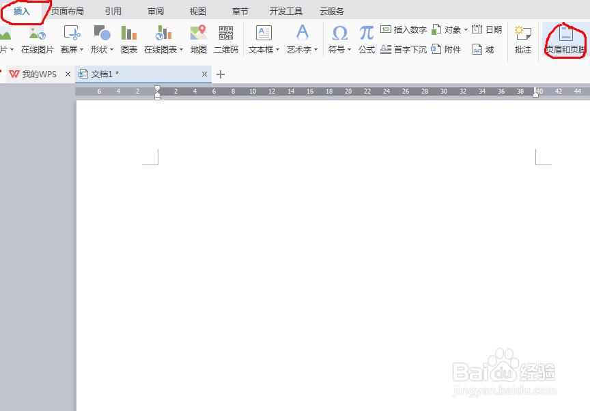Expand the 形状 dropdown arrow
The image size is (590, 411).
coord(111,50)
